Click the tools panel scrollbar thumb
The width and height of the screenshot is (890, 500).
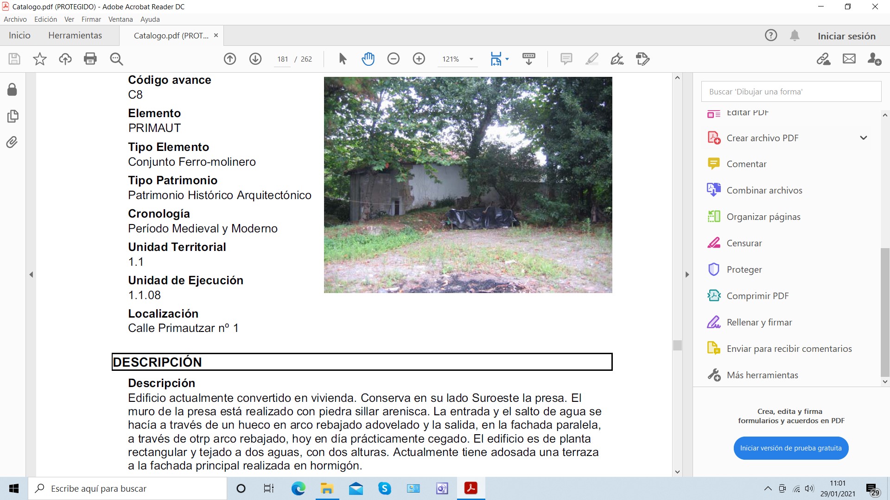tap(885, 312)
